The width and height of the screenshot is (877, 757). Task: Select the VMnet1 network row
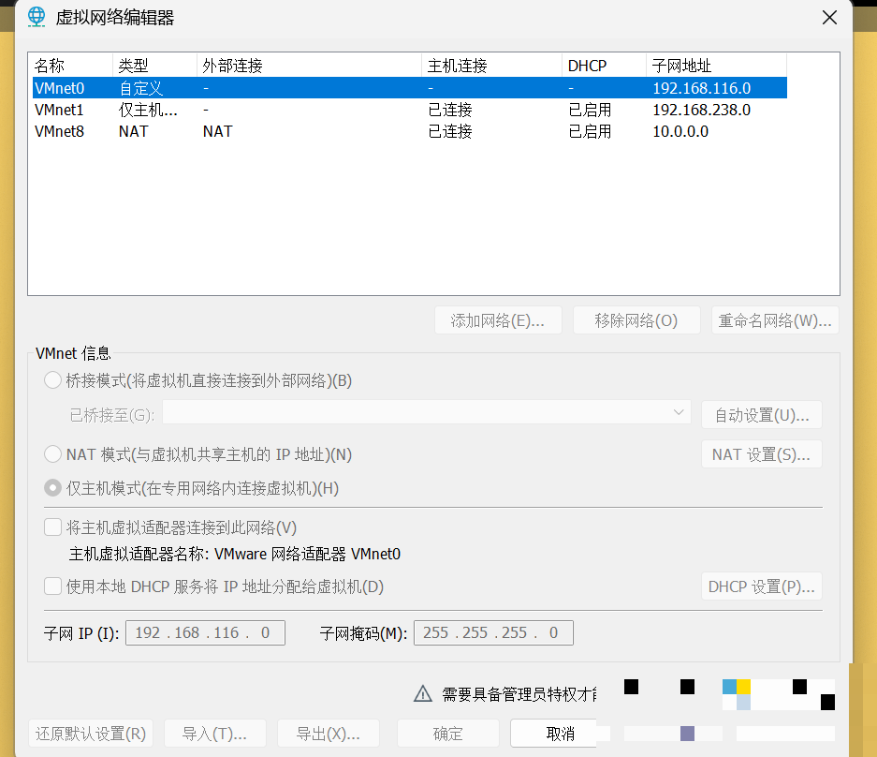pos(409,110)
